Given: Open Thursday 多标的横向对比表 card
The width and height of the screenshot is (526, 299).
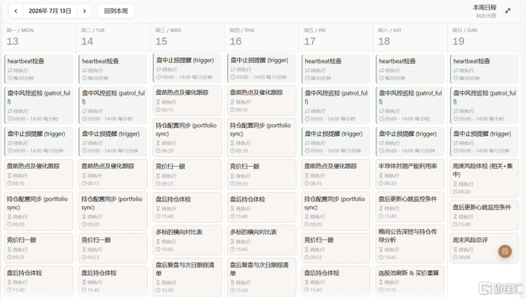Looking at the screenshot, I should [x=261, y=240].
